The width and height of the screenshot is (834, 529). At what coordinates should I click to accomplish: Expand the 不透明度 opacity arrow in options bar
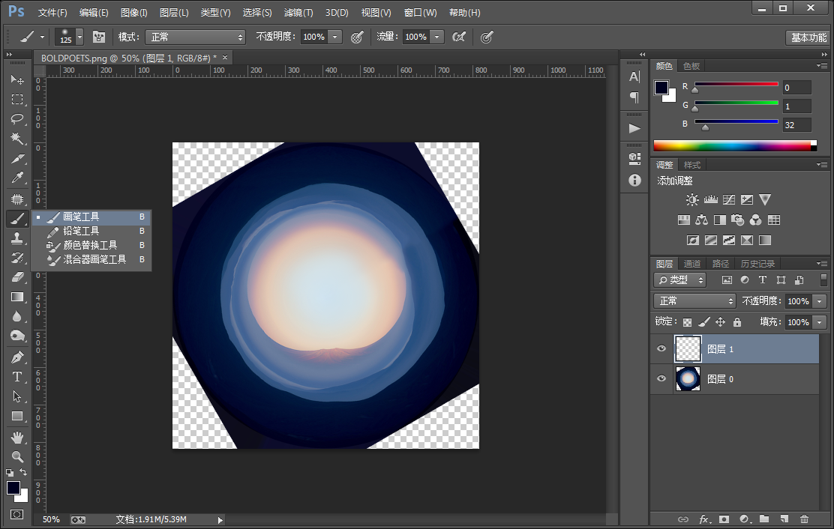pos(335,37)
